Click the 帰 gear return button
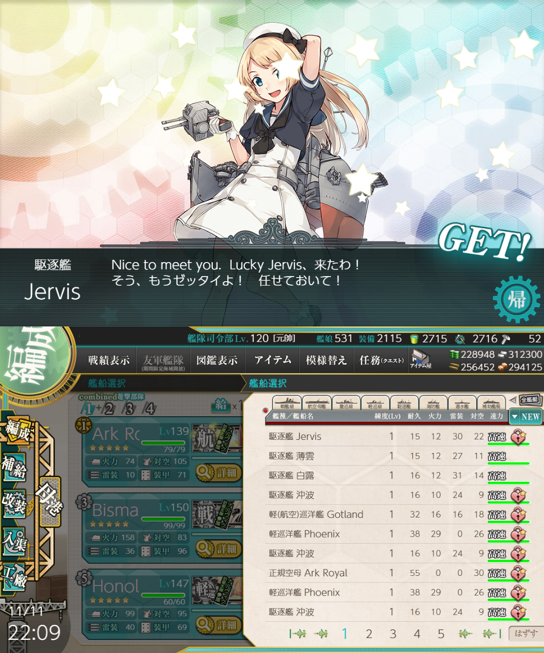The height and width of the screenshot is (653, 544). tap(516, 299)
